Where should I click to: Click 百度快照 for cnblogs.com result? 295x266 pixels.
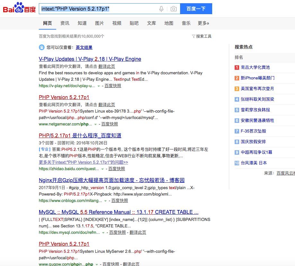119,201
